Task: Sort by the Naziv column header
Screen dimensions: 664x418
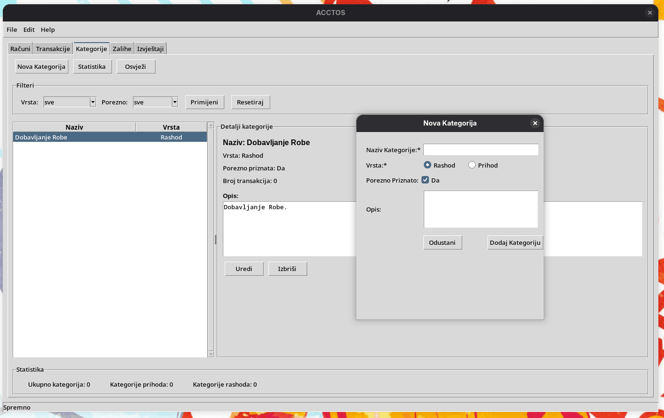Action: pyautogui.click(x=74, y=127)
